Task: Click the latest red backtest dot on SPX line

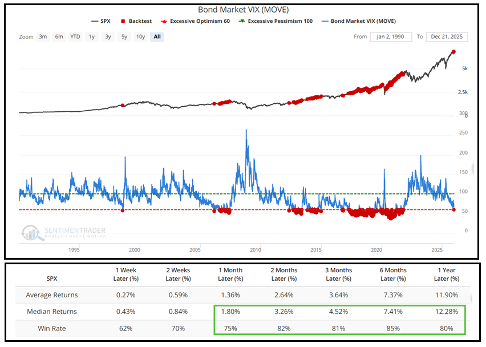Action: (x=454, y=52)
